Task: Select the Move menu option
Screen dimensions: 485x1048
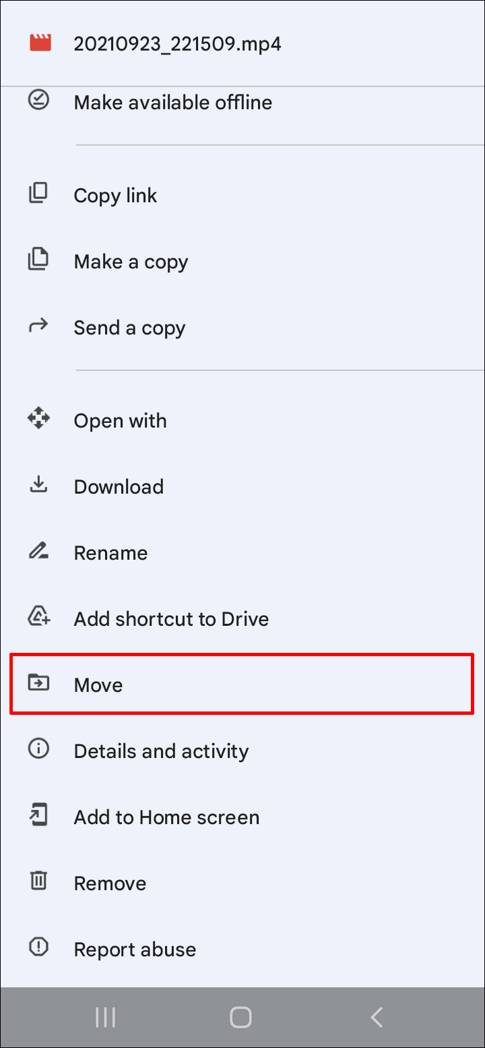Action: [99, 685]
